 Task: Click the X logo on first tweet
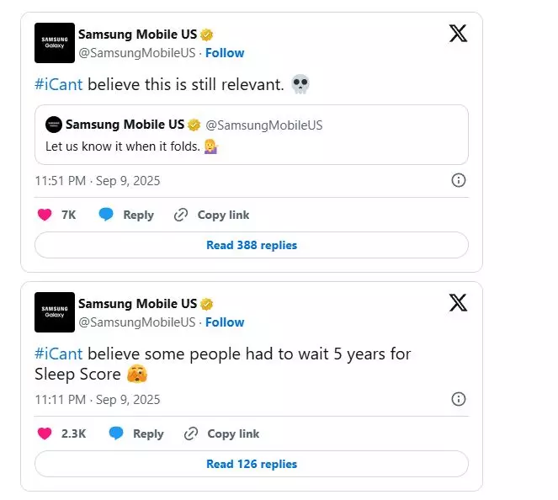(458, 34)
